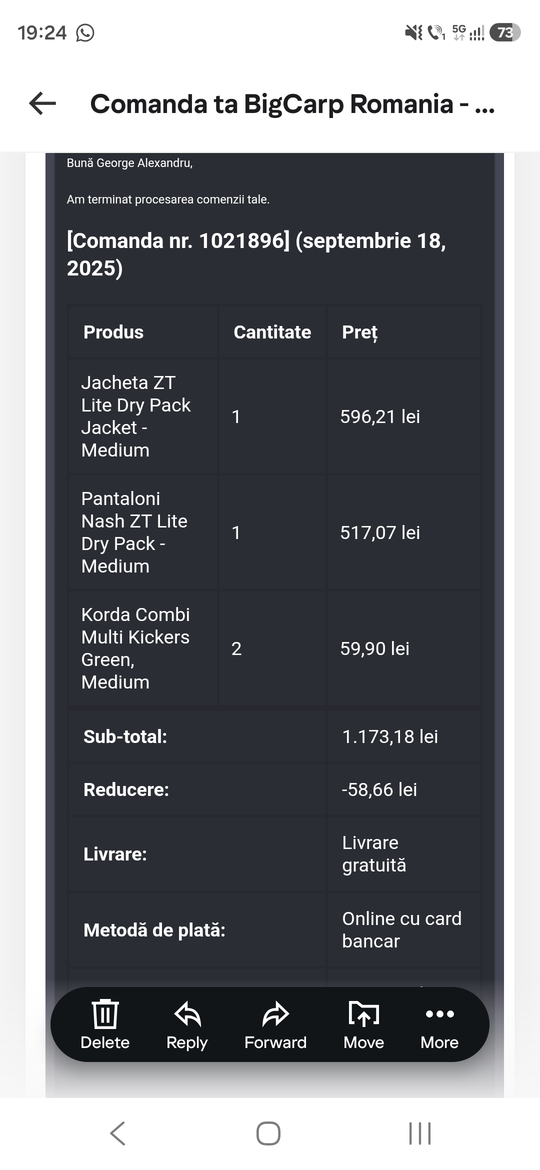Tap the Reducere value -58,66 lei
Screen dimensions: 540x1170
coord(379,789)
